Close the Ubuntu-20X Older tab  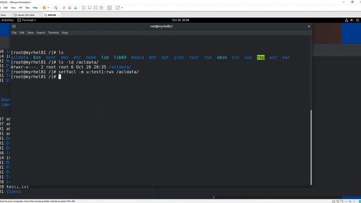(40, 15)
